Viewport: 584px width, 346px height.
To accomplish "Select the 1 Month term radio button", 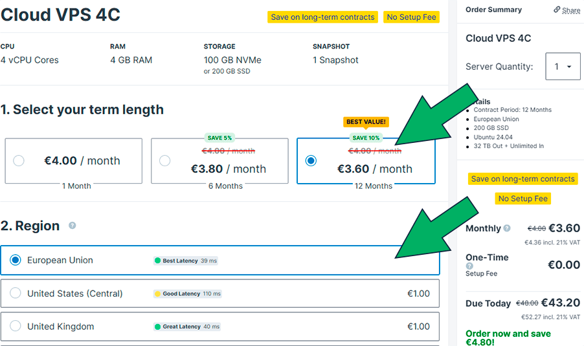I will coord(19,160).
